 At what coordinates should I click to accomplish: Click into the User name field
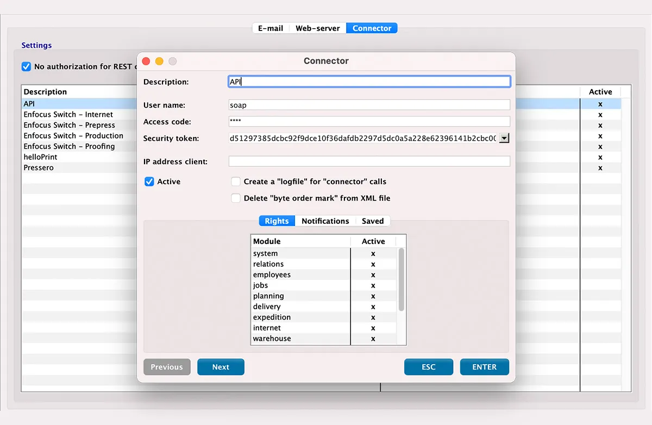pos(369,105)
